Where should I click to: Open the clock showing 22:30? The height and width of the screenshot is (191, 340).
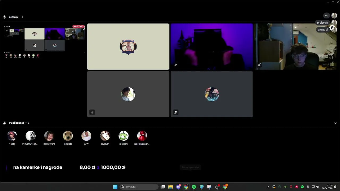[327, 187]
